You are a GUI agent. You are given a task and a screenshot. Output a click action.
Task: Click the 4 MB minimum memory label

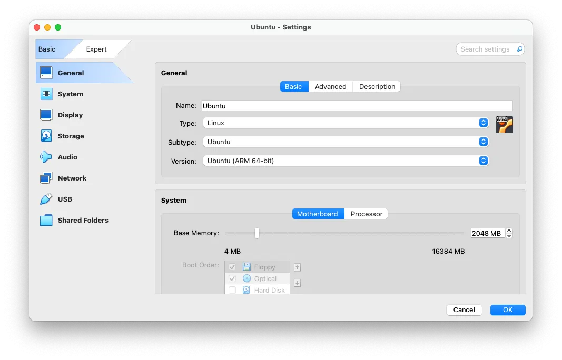pyautogui.click(x=233, y=251)
